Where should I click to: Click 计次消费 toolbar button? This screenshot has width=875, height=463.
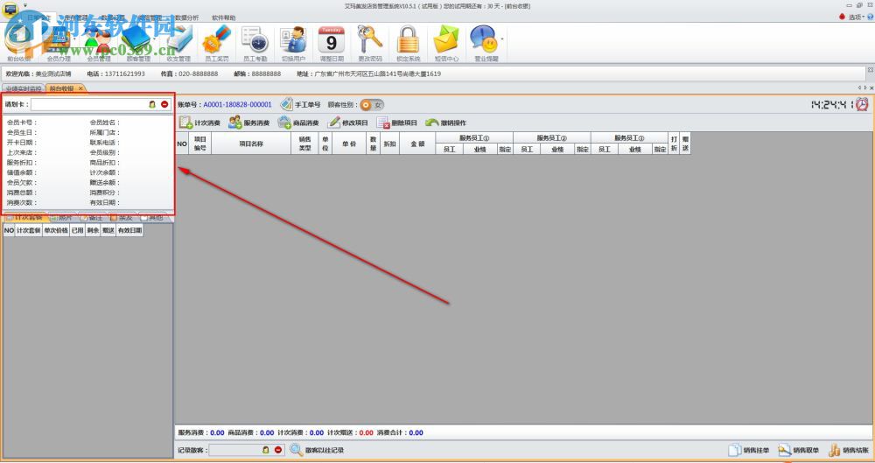[x=199, y=123]
